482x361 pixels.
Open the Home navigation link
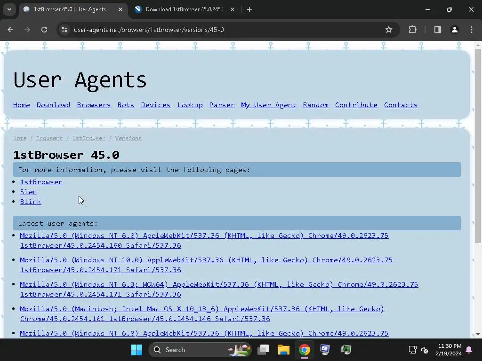[22, 105]
